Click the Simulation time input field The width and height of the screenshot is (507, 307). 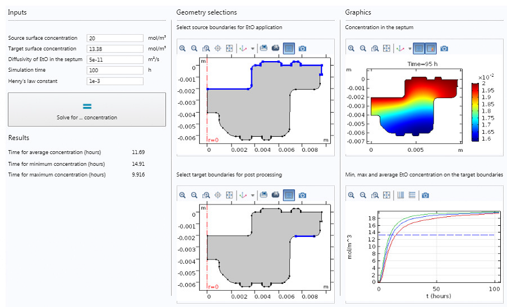pos(115,71)
